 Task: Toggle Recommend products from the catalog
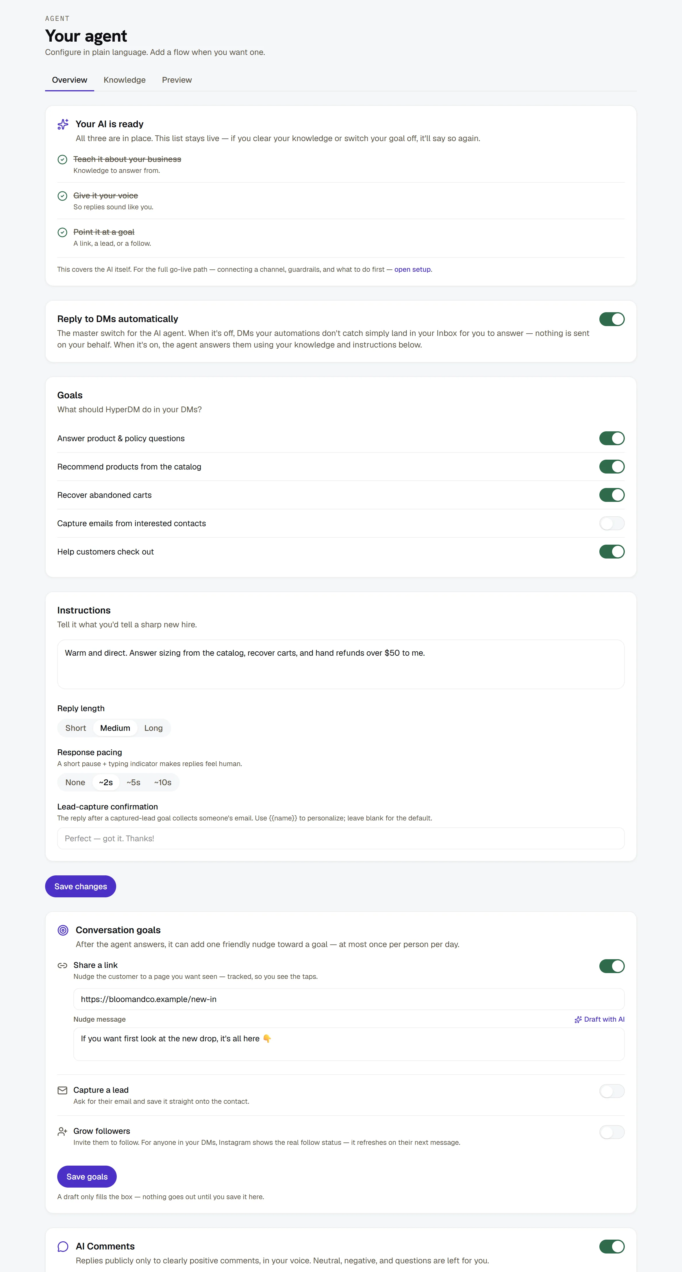click(x=611, y=466)
